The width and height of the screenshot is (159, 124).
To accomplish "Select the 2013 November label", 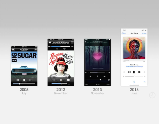I will coord(97,91).
